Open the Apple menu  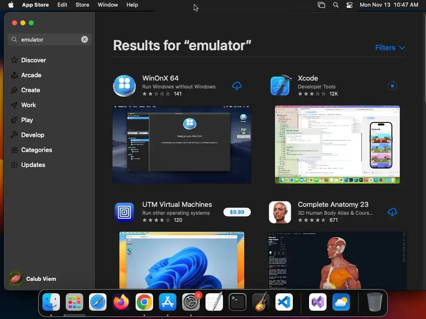pyautogui.click(x=11, y=5)
